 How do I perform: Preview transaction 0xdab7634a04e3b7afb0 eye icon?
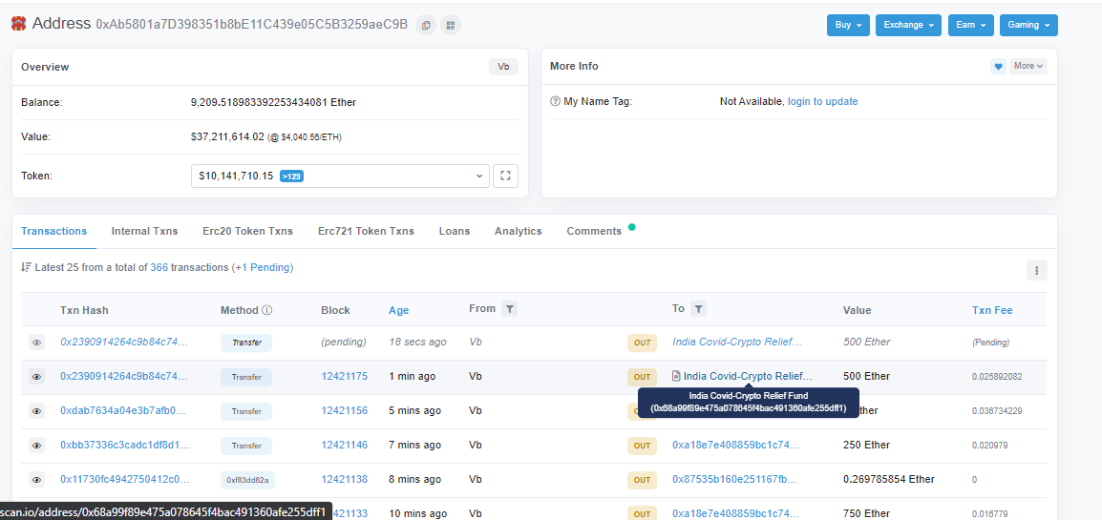click(36, 411)
